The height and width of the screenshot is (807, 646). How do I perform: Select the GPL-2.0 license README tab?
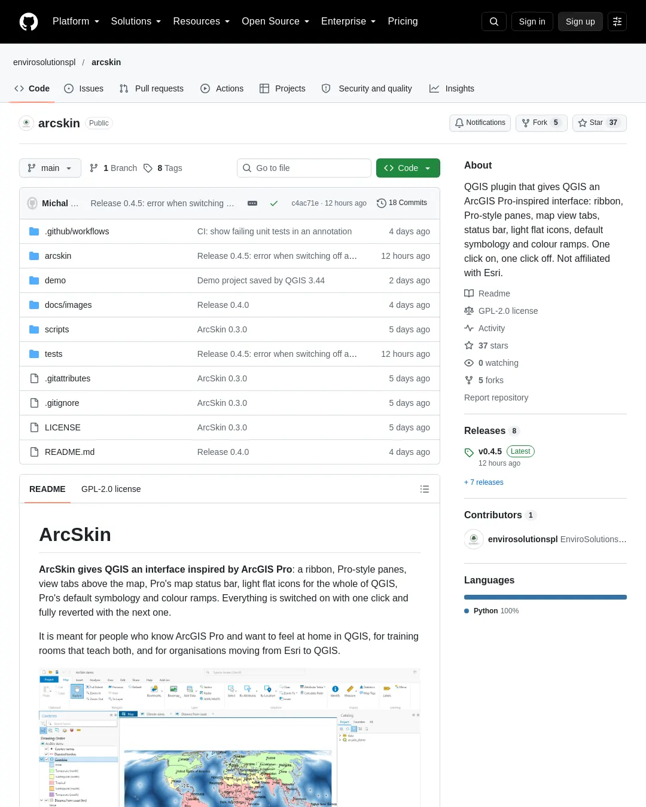111,489
